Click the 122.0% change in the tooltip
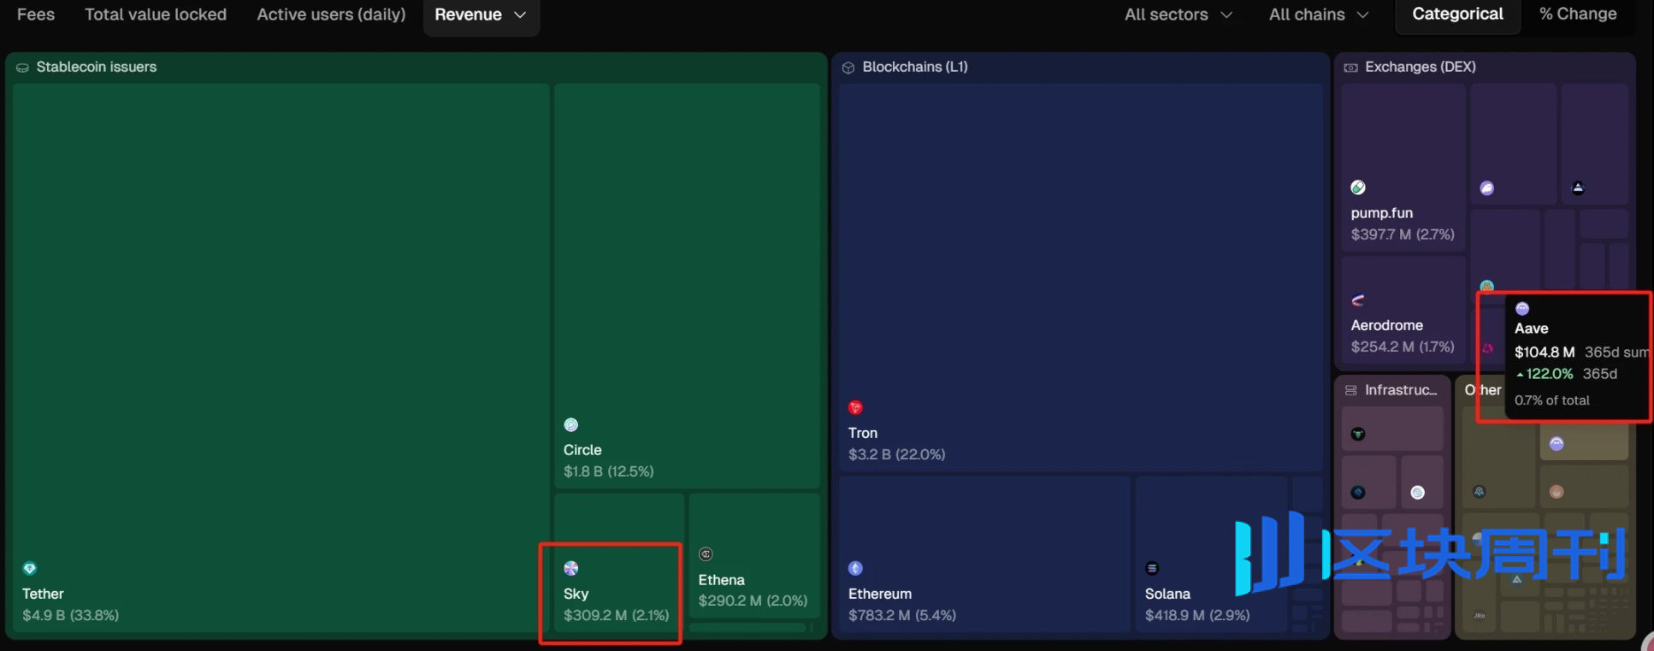This screenshot has height=651, width=1654. [x=1545, y=374]
